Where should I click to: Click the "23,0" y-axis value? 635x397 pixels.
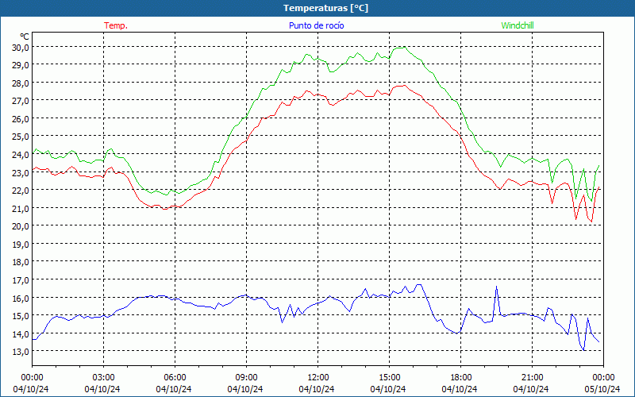coord(21,172)
